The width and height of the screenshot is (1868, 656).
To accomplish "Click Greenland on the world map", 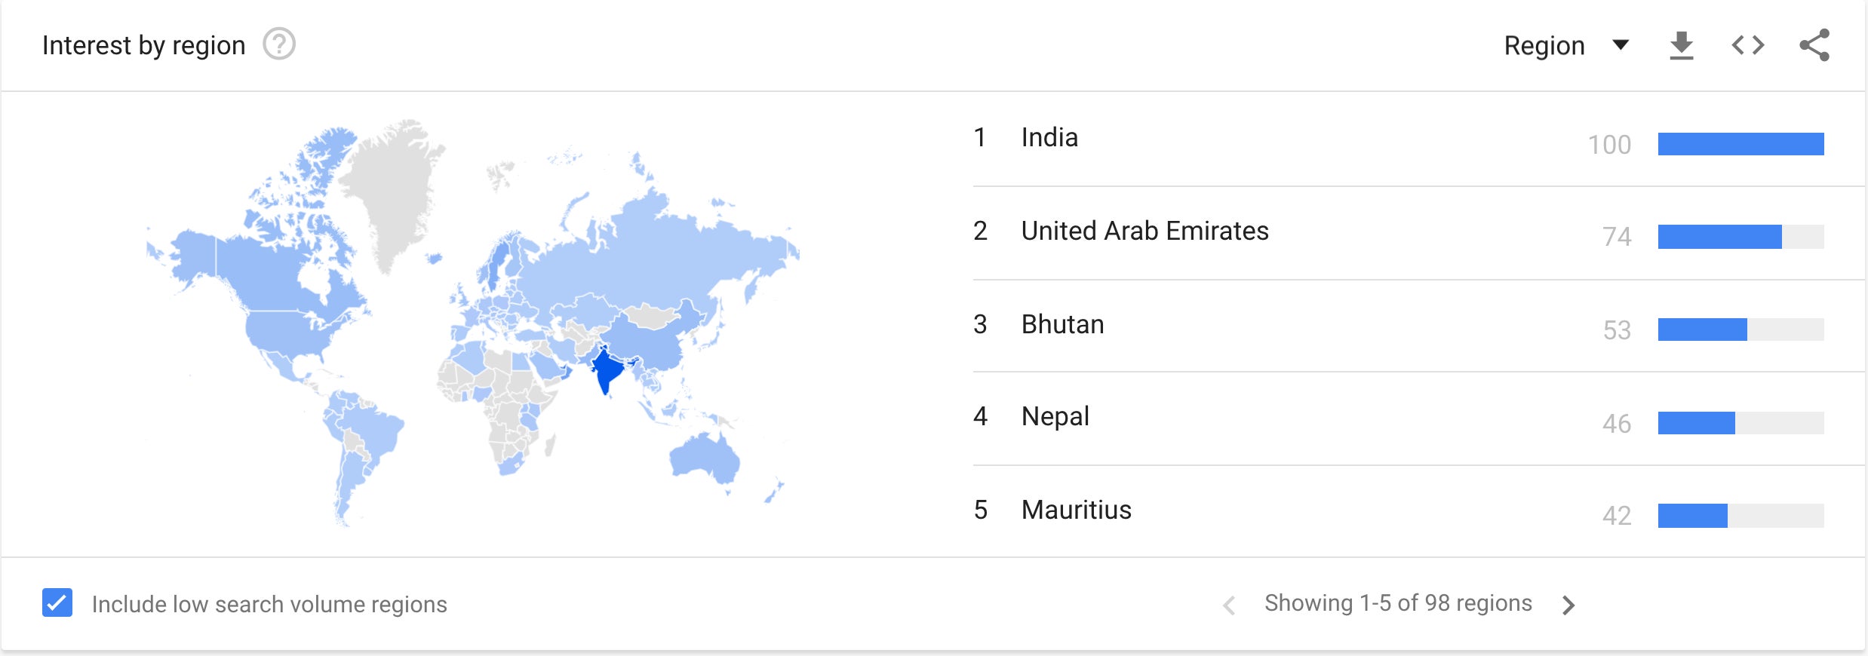I will click(x=392, y=189).
